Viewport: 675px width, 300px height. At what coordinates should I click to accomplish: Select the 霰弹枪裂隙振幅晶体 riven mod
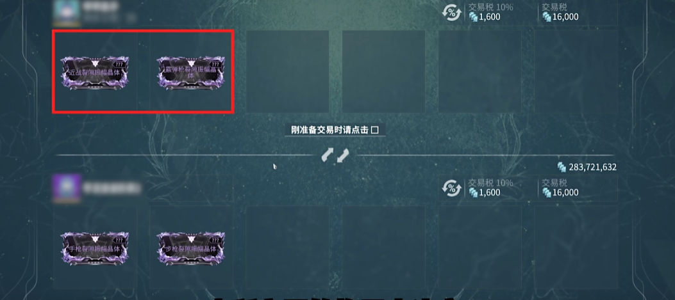point(190,73)
